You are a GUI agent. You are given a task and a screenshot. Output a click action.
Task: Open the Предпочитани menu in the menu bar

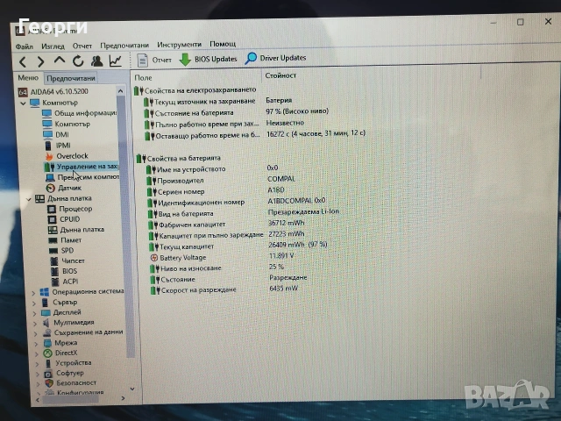[x=124, y=45]
